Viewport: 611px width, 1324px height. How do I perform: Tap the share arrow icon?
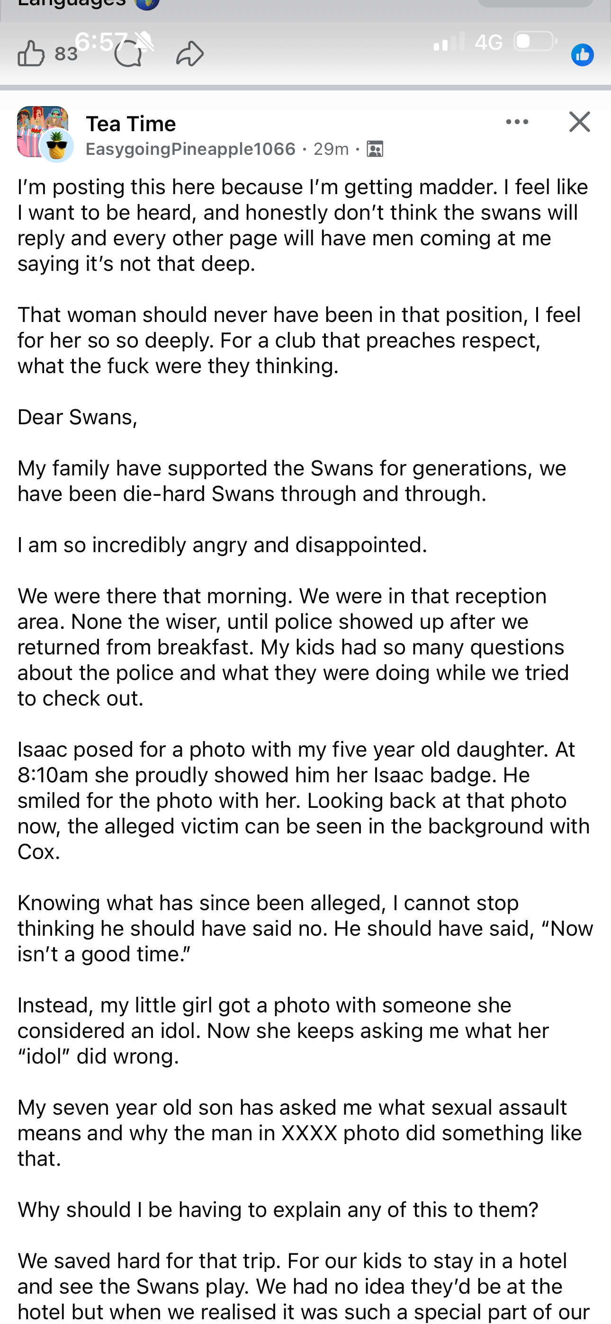190,54
